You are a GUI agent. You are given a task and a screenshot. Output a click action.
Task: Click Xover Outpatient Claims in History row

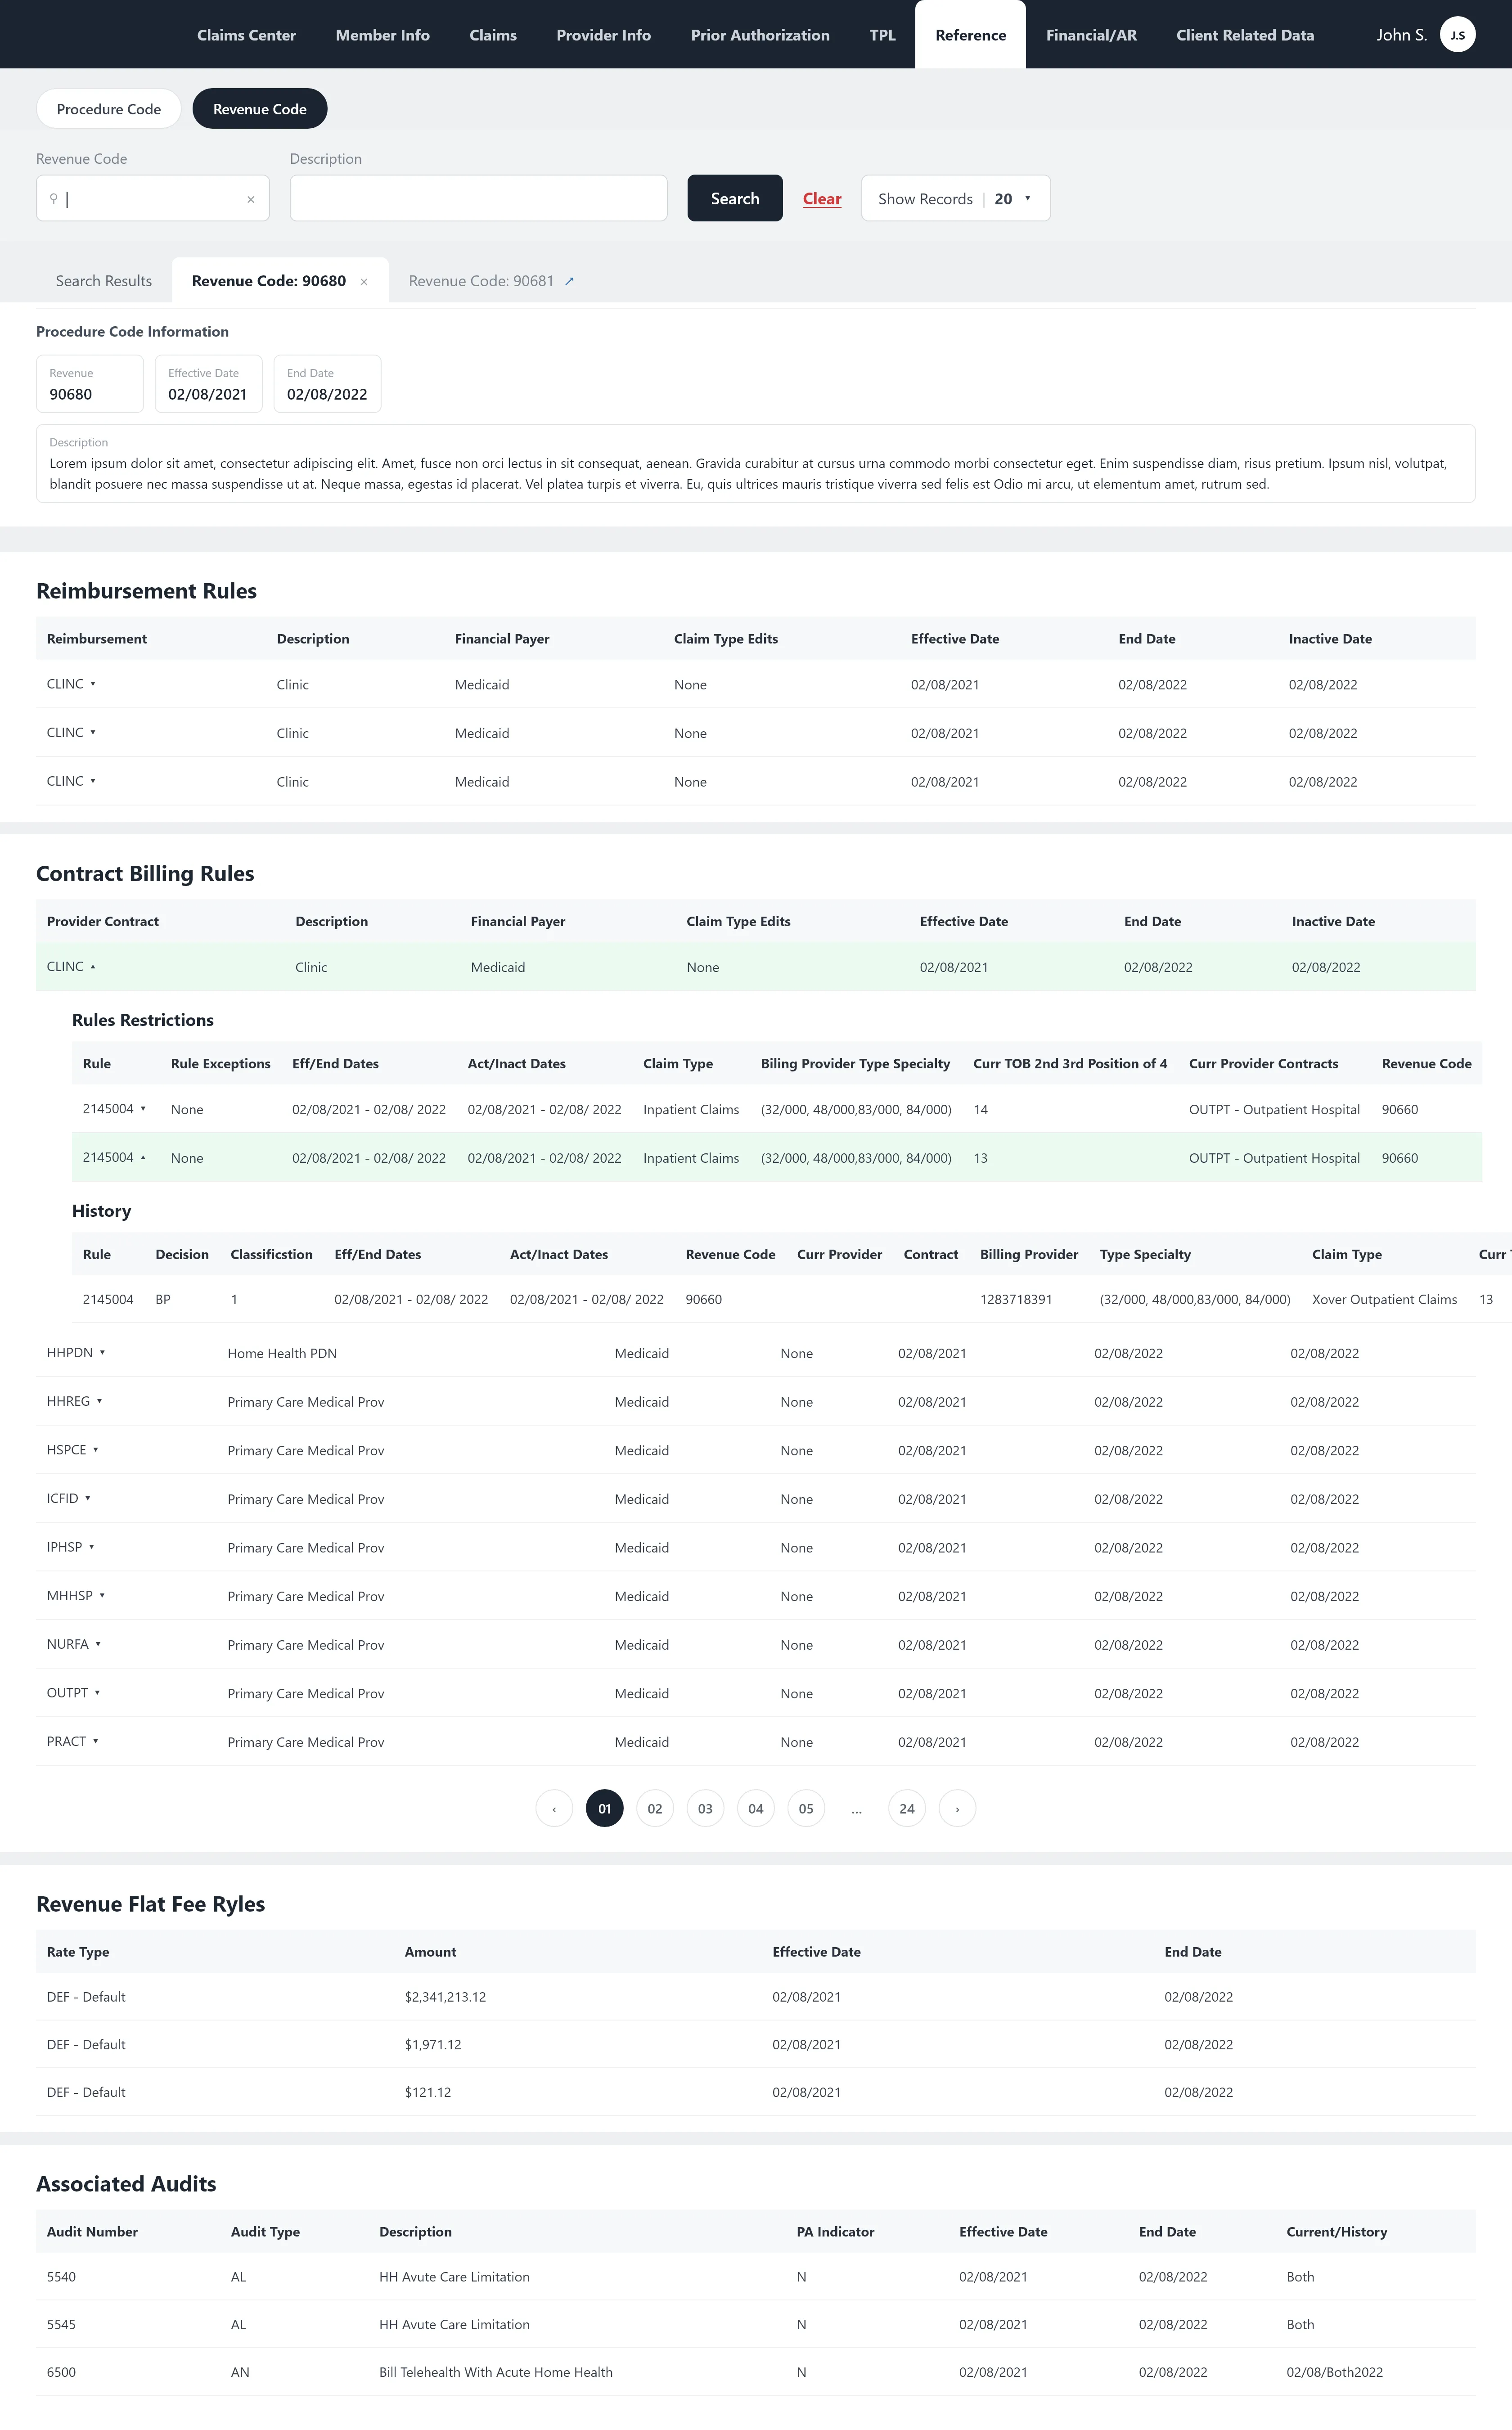pos(1384,1299)
